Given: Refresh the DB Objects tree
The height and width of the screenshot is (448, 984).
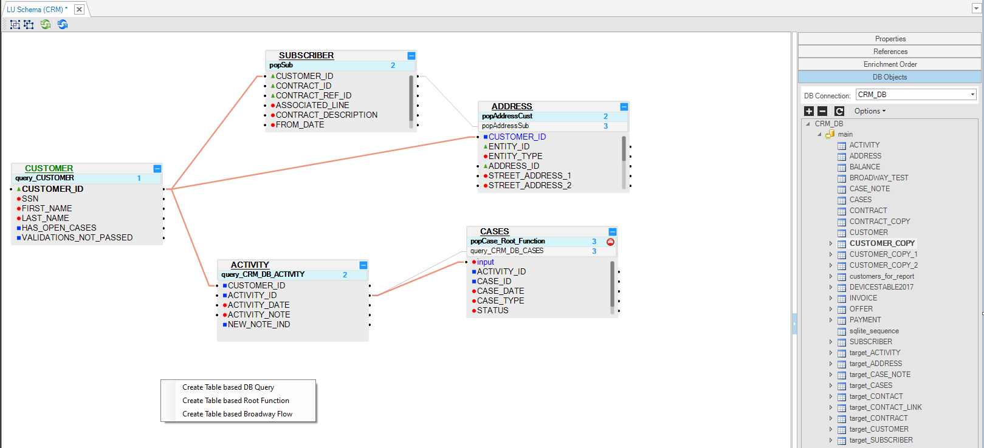Looking at the screenshot, I should (x=839, y=111).
